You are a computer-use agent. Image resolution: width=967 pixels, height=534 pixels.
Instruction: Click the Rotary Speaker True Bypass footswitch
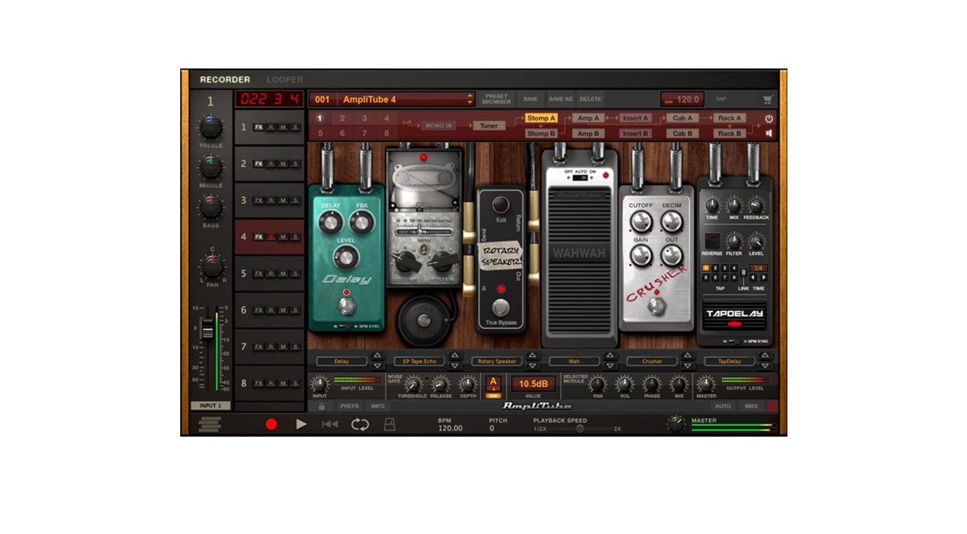click(x=500, y=307)
